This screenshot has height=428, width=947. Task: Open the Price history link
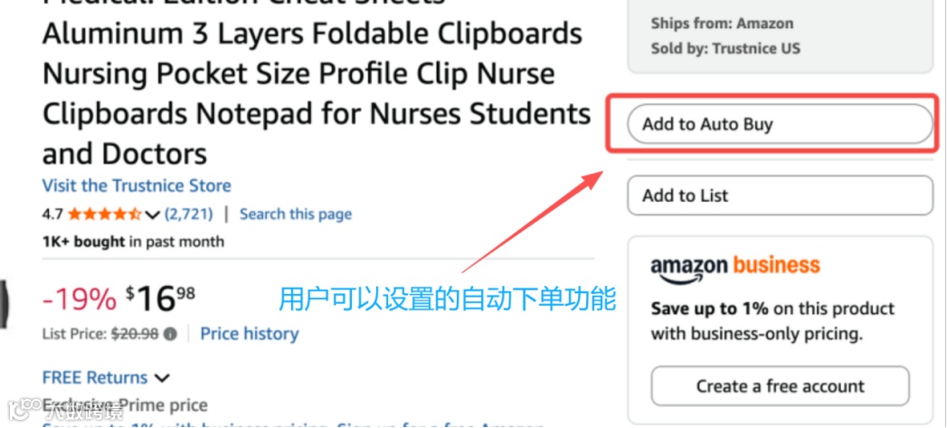pos(250,334)
